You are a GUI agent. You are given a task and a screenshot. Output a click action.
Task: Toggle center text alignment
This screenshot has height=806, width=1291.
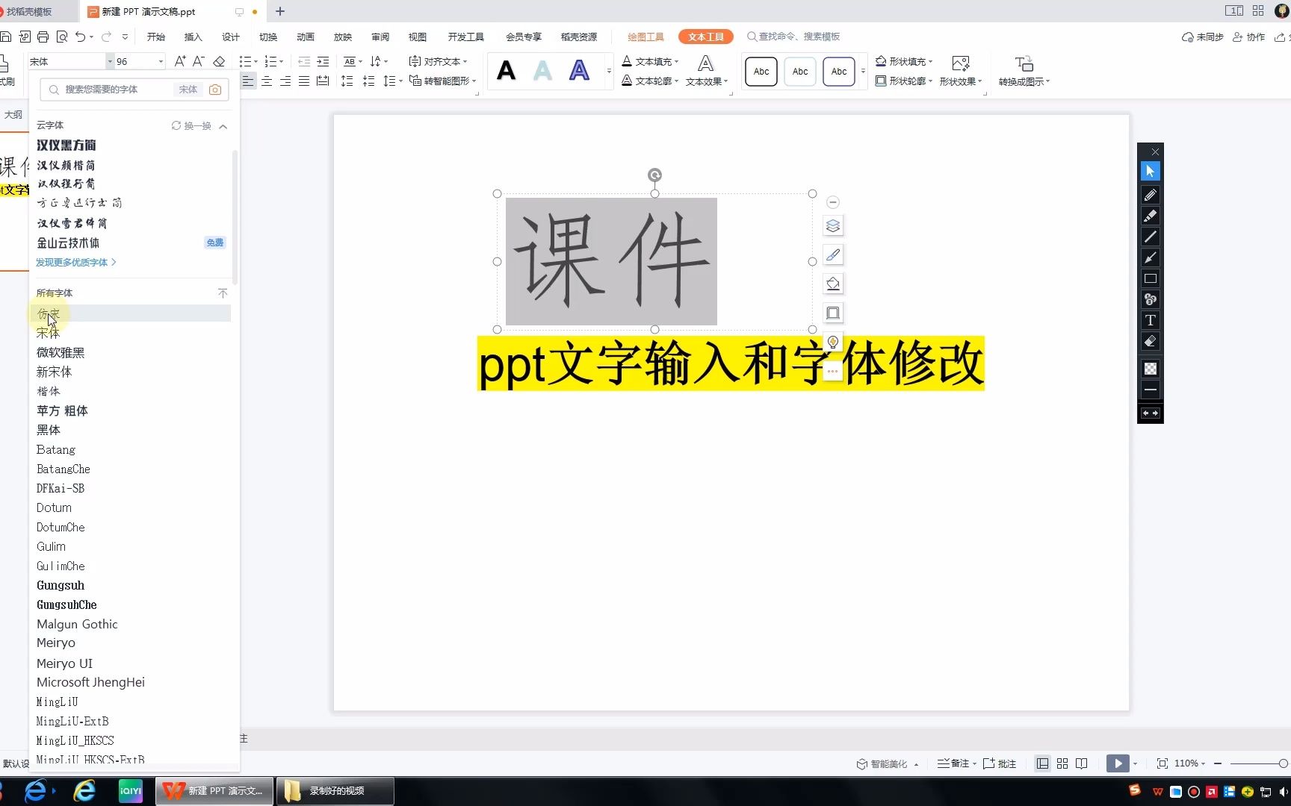[x=266, y=81]
